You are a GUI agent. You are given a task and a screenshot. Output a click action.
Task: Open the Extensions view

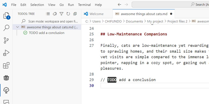tap(6, 65)
